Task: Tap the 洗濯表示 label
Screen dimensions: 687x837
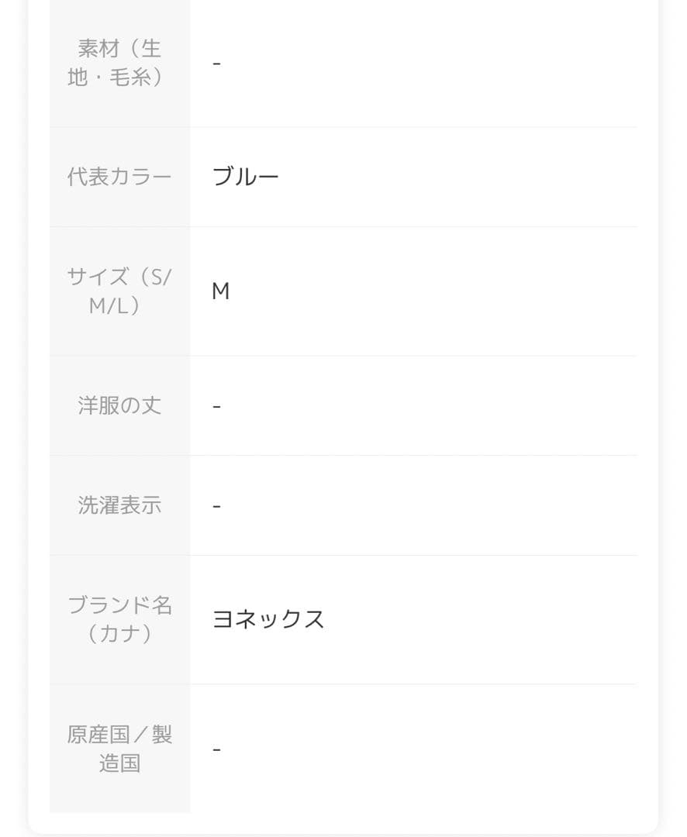Action: [x=119, y=505]
